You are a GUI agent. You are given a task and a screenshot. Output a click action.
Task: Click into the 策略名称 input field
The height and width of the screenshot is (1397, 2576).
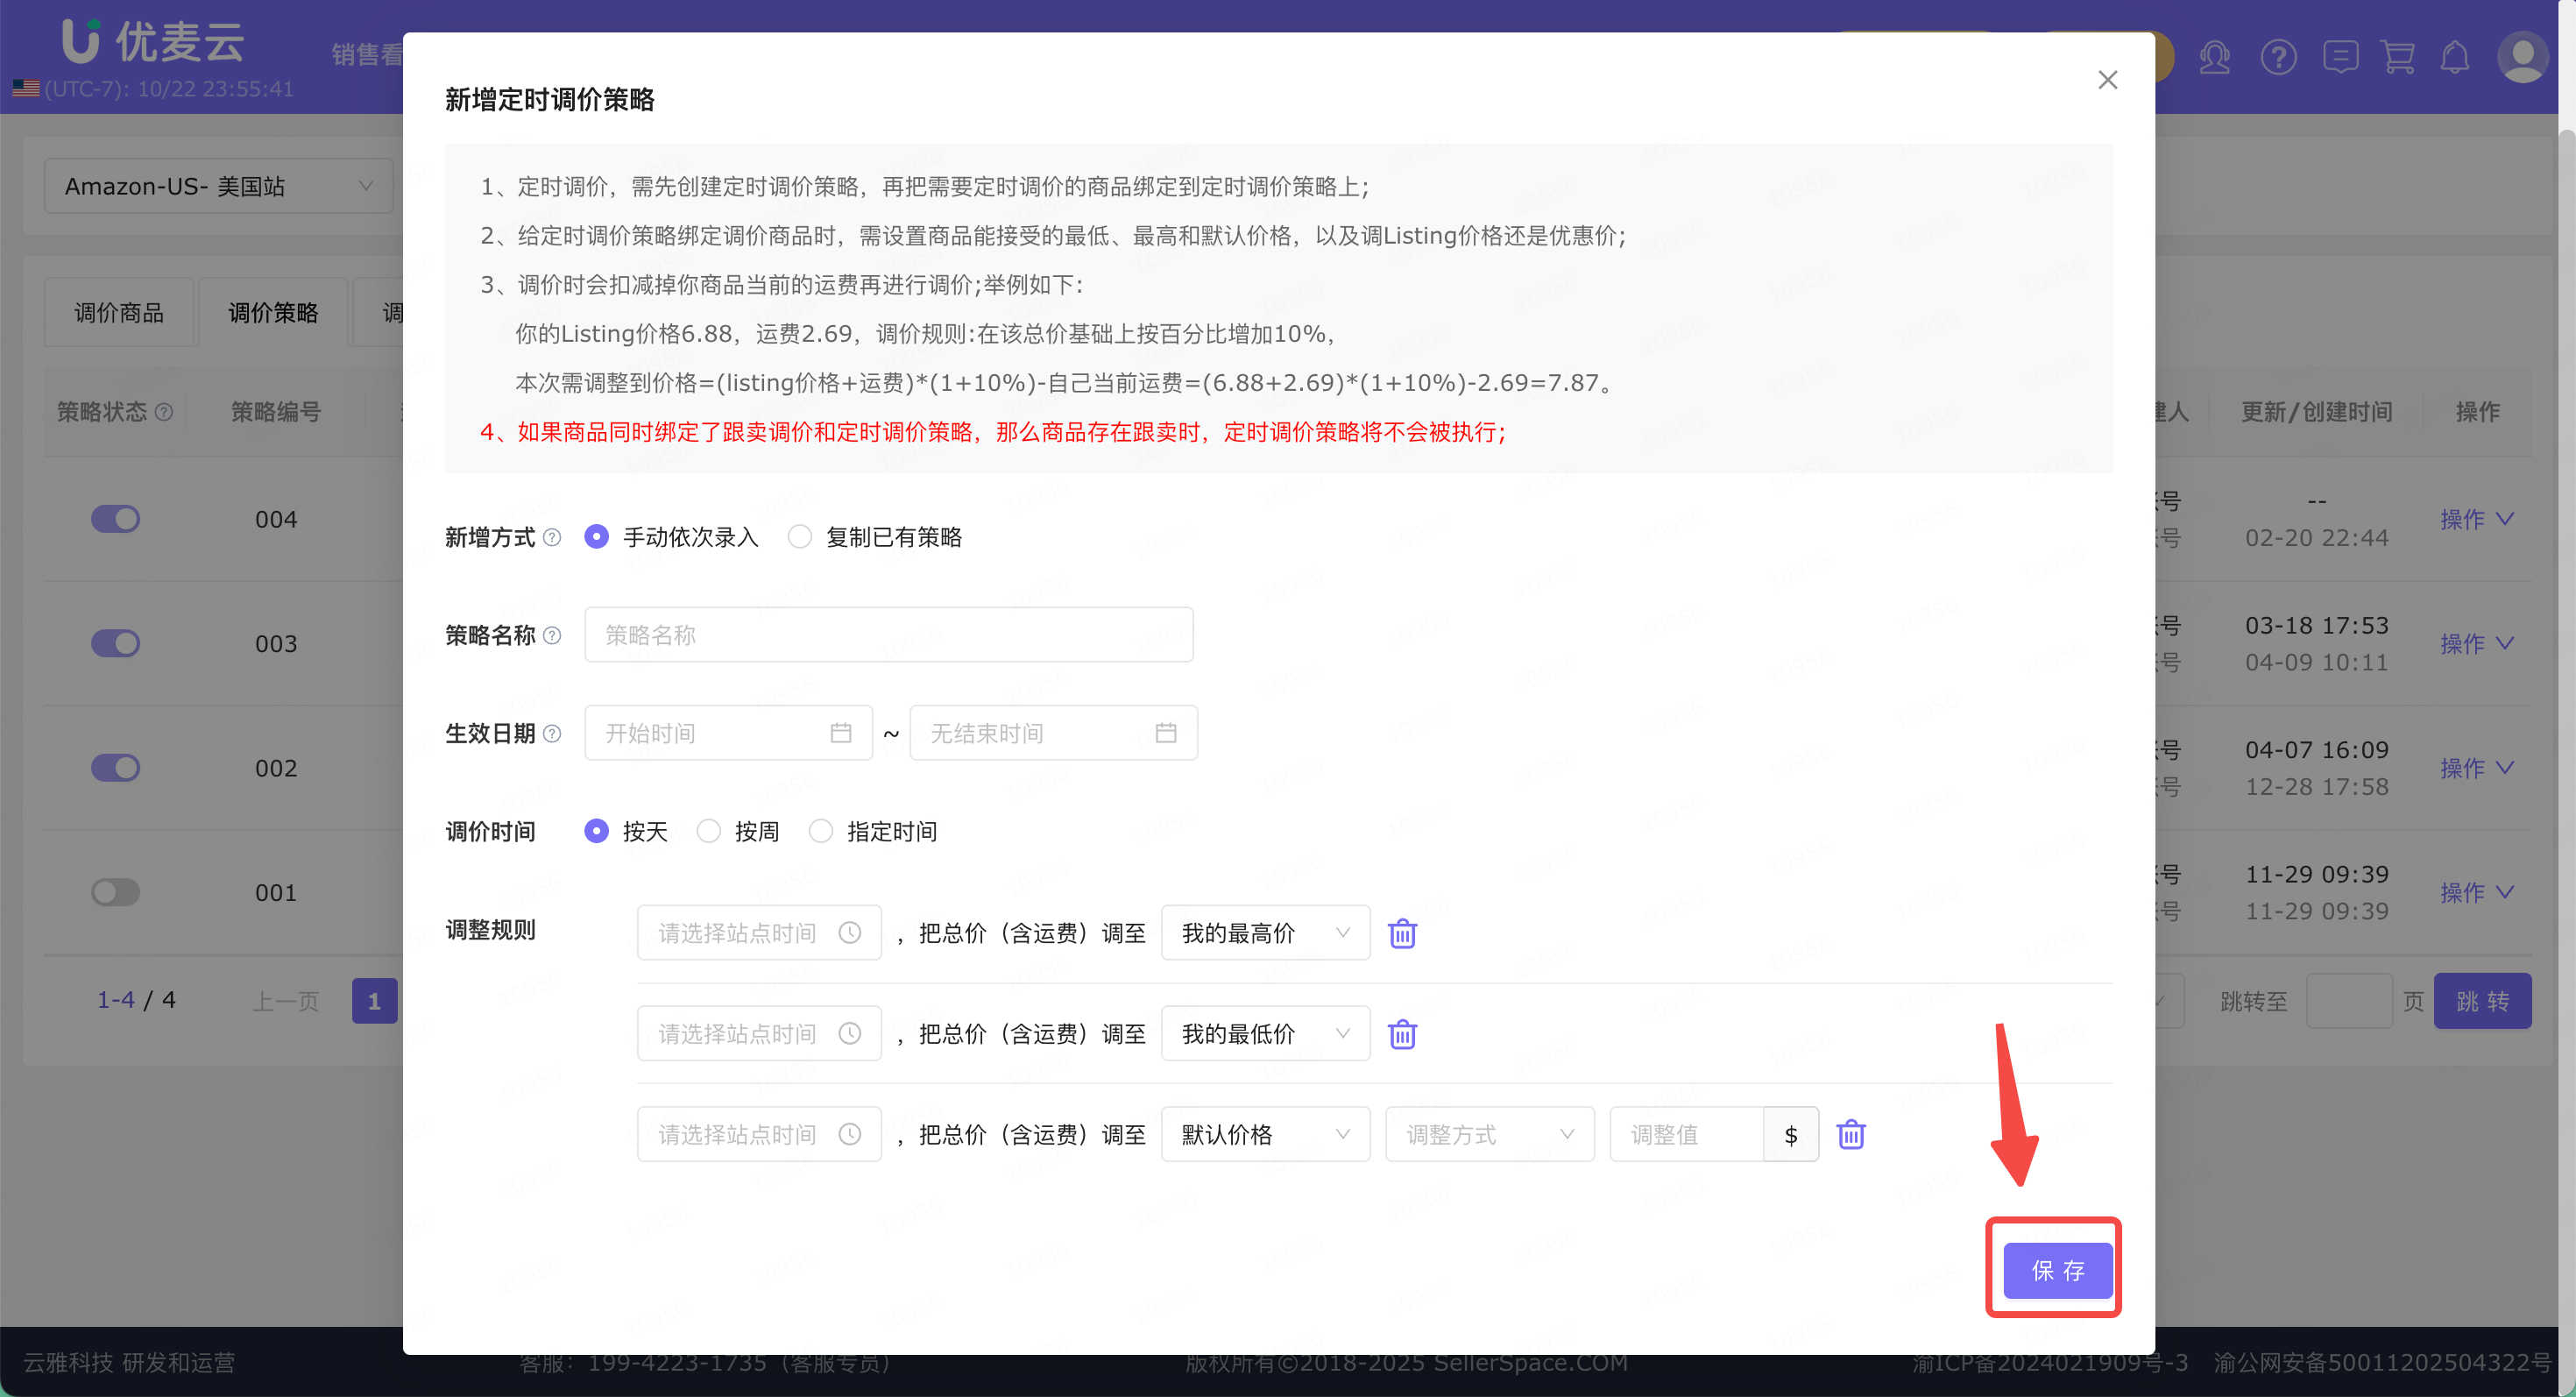tap(888, 635)
